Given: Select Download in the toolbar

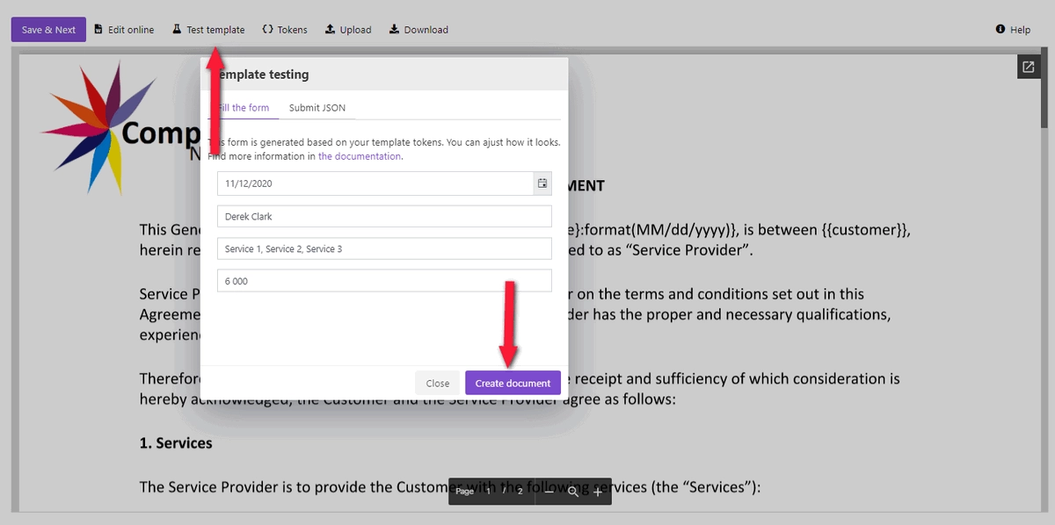Looking at the screenshot, I should point(418,30).
